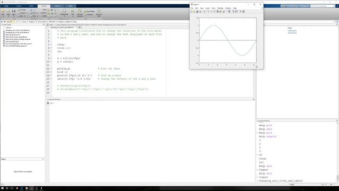
Task: Open the Breakpoints dropdown arrow
Action: point(65,16)
